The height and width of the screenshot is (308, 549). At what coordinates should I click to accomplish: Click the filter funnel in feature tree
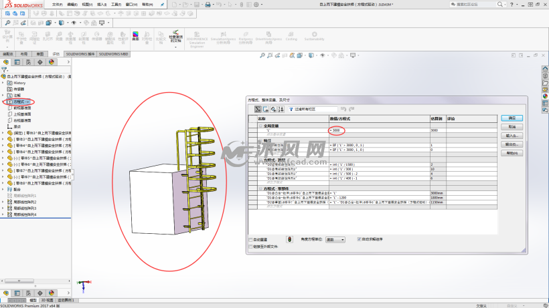(4, 70)
